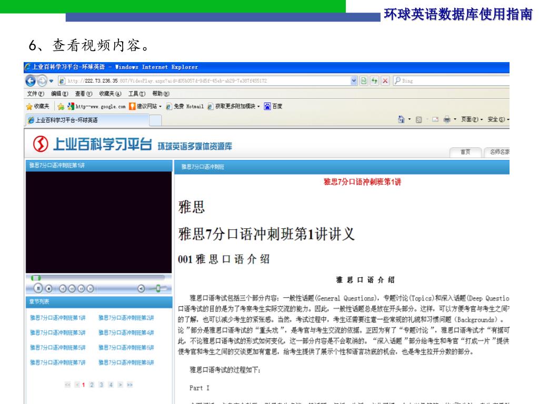Click the red Stop loading icon
The height and width of the screenshot is (404, 539).
point(385,80)
